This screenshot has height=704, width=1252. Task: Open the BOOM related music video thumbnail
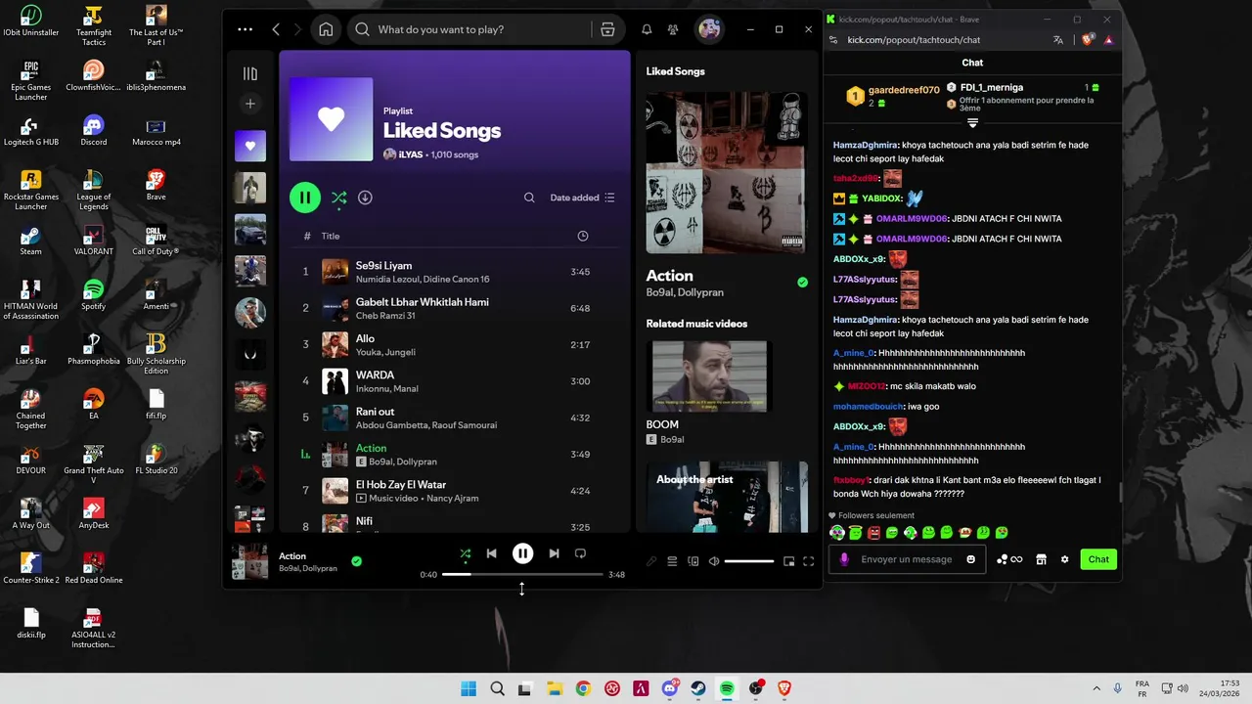click(710, 376)
